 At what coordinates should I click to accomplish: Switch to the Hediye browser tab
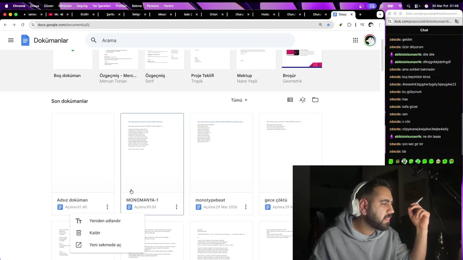266,14
